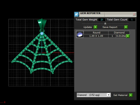Click the Gem Reporter logo icon
Image resolution: width=140 pixels, height=105 pixels.
click(x=76, y=14)
